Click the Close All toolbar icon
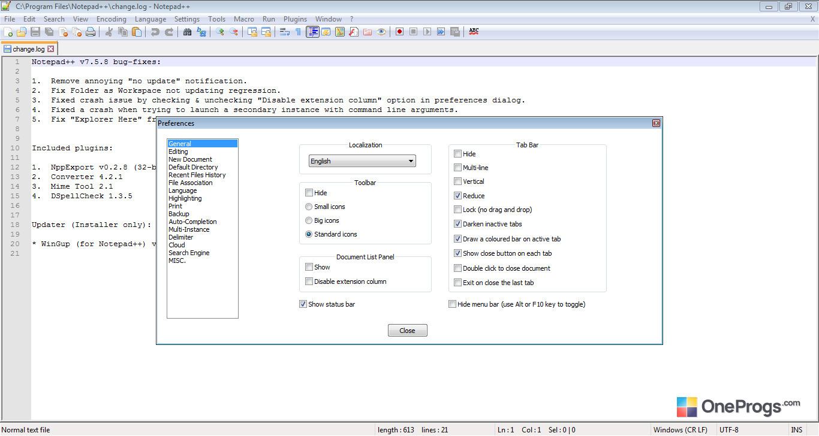This screenshot has height=436, width=819. pos(77,32)
